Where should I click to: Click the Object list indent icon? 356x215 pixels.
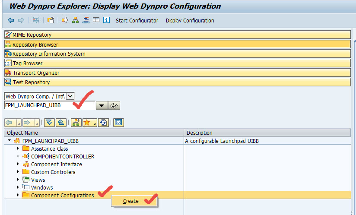(86, 20)
